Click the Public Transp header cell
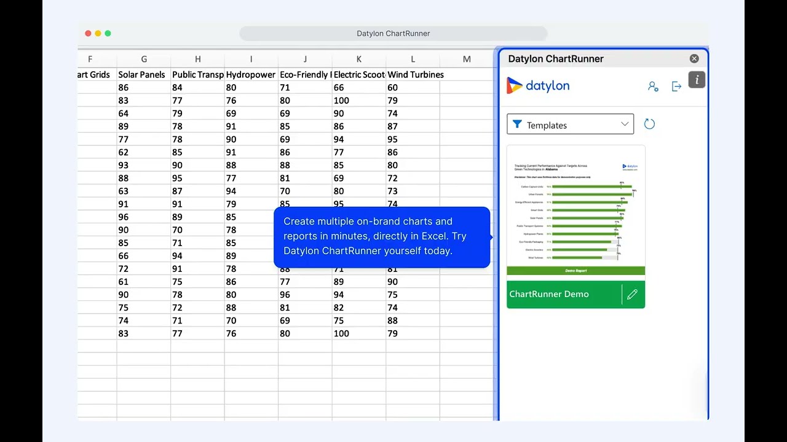Screen dimensions: 787x442 tap(197, 74)
